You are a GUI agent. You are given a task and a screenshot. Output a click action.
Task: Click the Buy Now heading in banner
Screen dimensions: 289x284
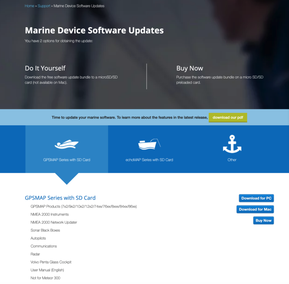tap(190, 68)
